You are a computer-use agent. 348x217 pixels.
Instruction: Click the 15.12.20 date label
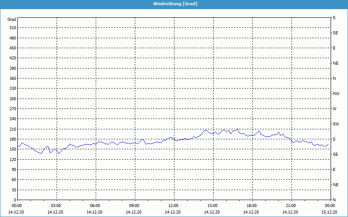click(329, 212)
